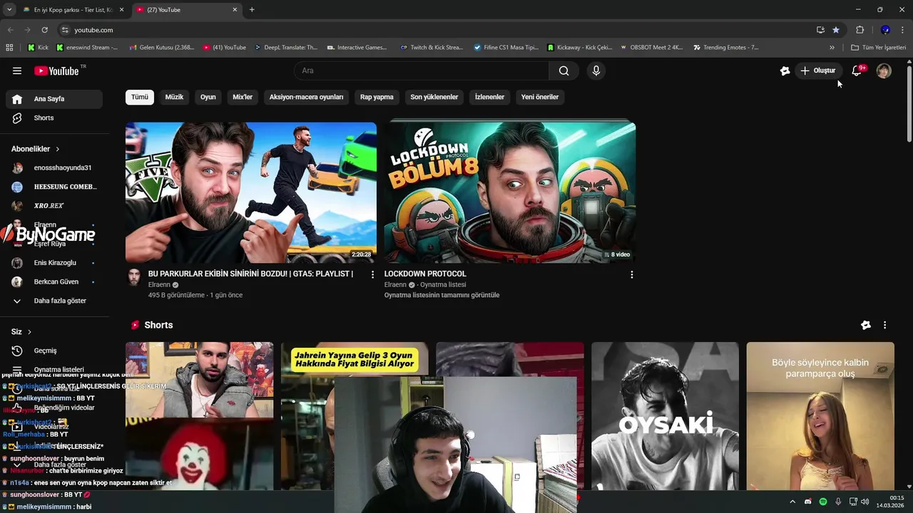913x513 pixels.
Task: Open the Chrome apps grid icon
Action: pos(9,48)
